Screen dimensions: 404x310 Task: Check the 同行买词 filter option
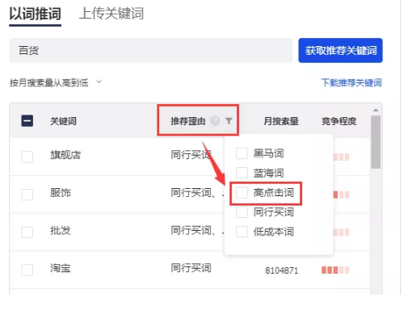click(x=242, y=212)
